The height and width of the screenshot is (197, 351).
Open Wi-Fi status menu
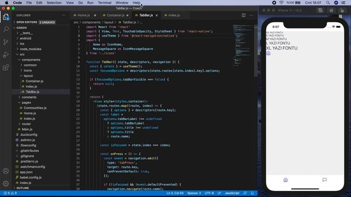pos(281,3)
